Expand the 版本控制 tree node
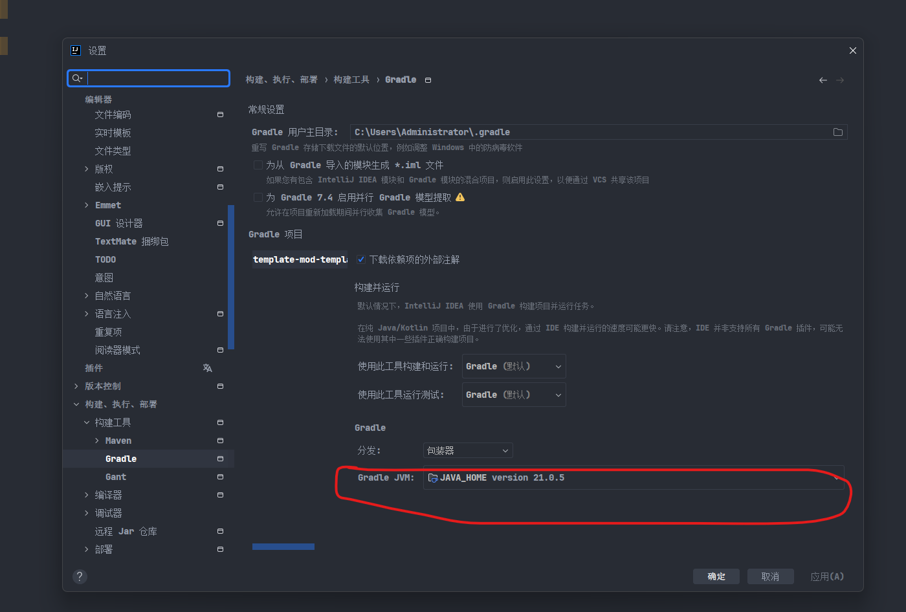906x612 pixels. click(x=76, y=386)
